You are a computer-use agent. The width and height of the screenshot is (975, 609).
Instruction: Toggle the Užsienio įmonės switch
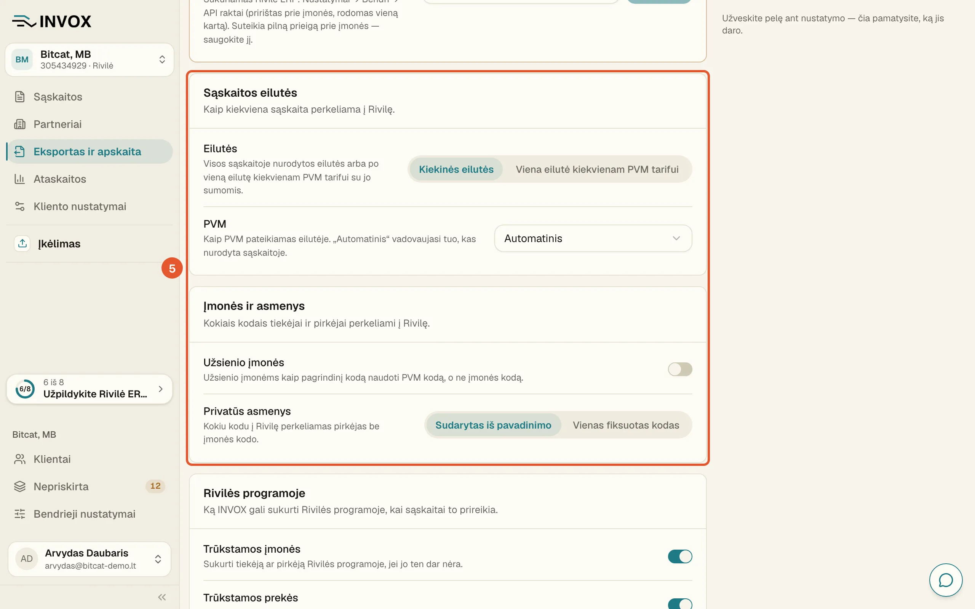click(x=680, y=369)
